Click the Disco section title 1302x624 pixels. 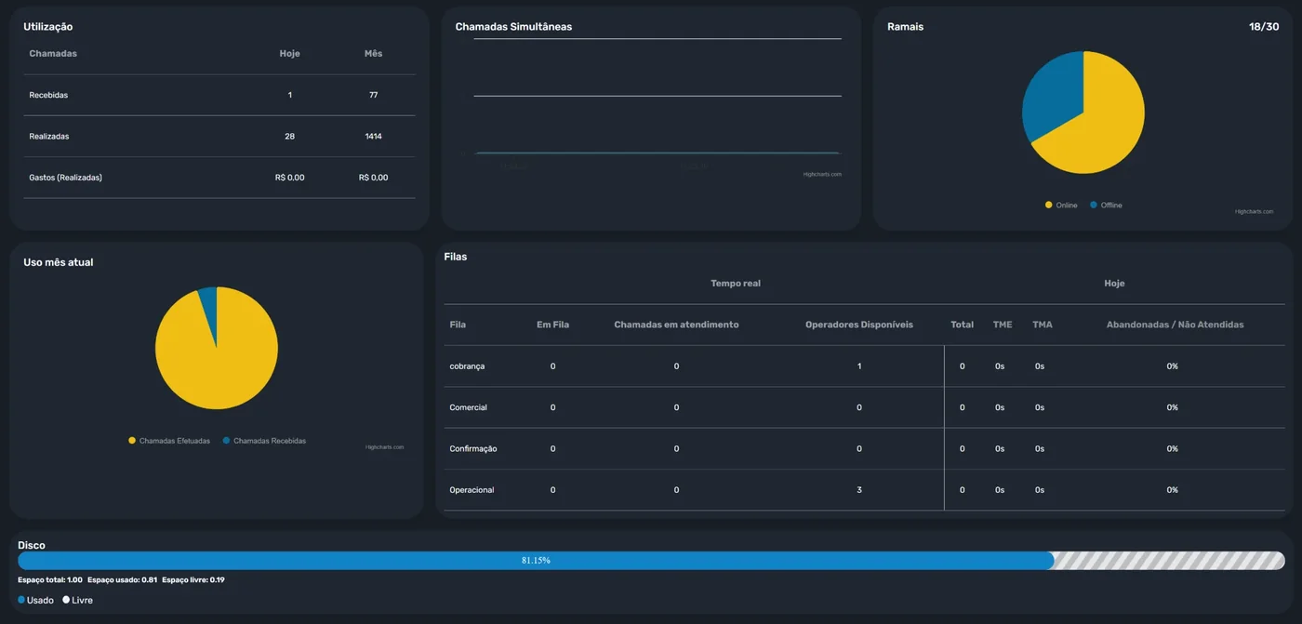(32, 545)
